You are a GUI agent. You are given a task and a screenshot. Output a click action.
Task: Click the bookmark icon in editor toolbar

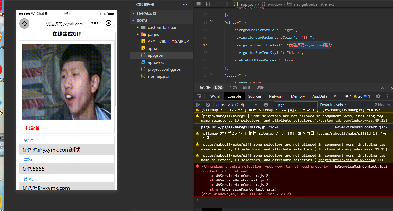point(208,4)
